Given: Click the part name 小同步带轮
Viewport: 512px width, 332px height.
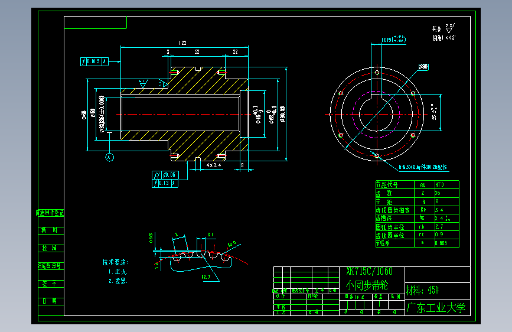Looking at the screenshot, I should (367, 285).
